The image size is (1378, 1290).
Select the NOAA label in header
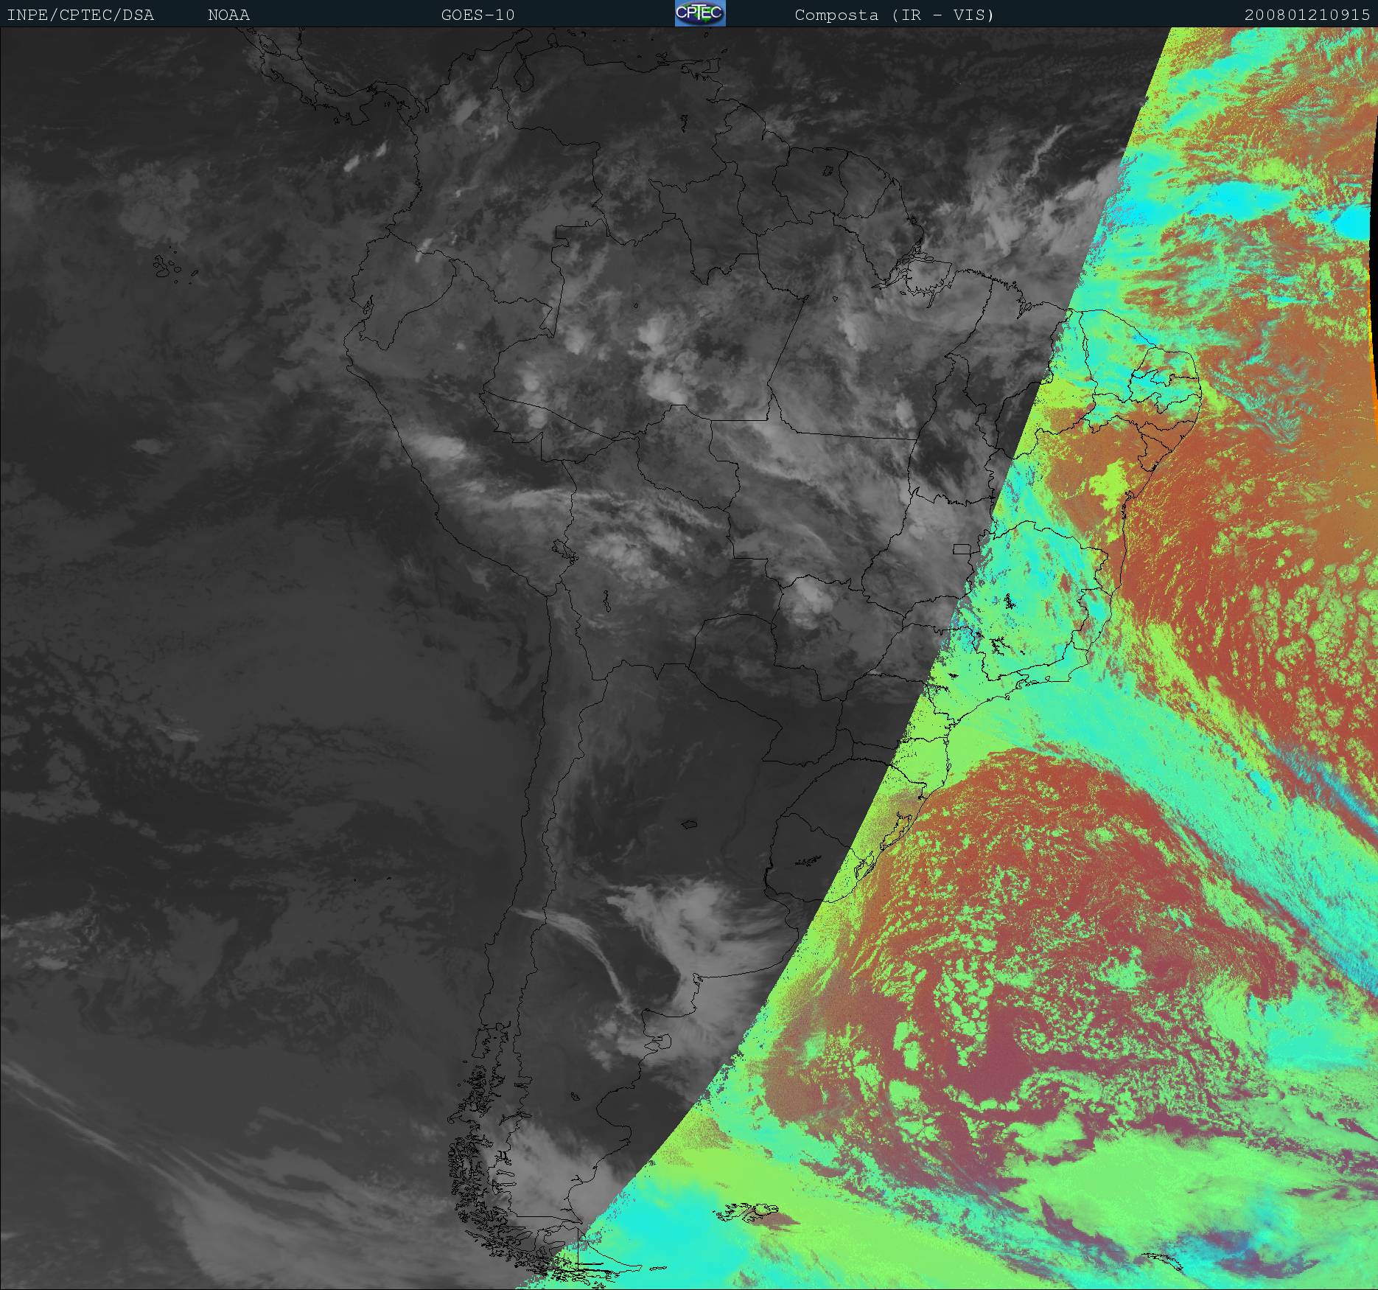tap(228, 15)
